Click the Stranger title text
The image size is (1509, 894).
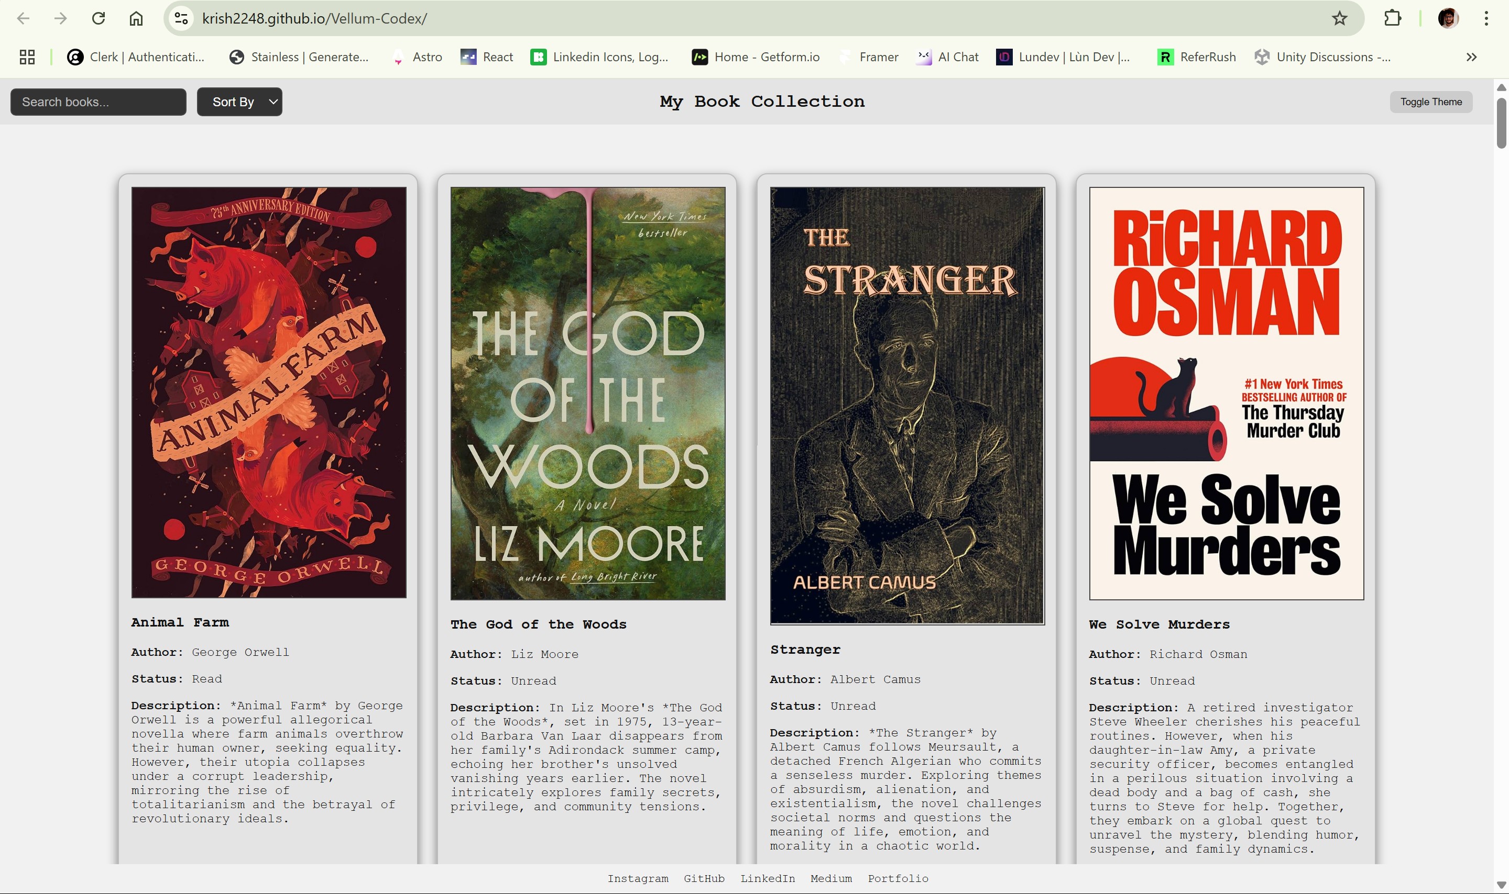tap(805, 650)
